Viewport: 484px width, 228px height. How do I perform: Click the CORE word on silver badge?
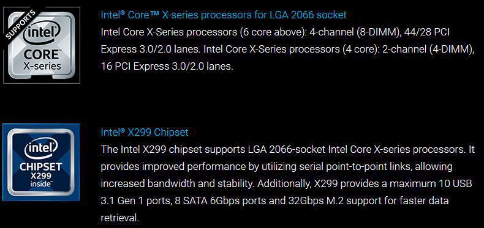pyautogui.click(x=42, y=55)
